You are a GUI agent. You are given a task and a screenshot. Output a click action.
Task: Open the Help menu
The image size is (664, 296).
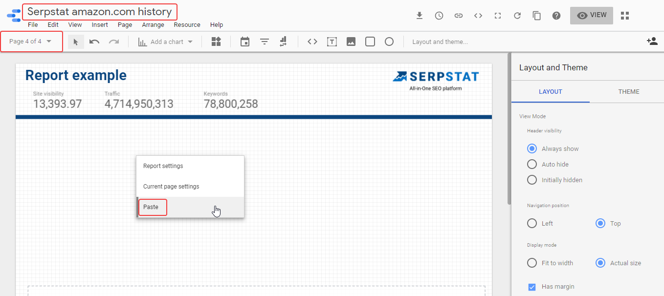click(x=216, y=24)
